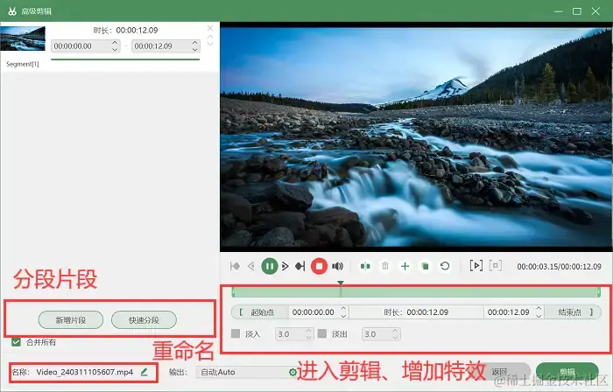Click the 00:00:03.15/00:00:12.09 time readout

pos(559,267)
